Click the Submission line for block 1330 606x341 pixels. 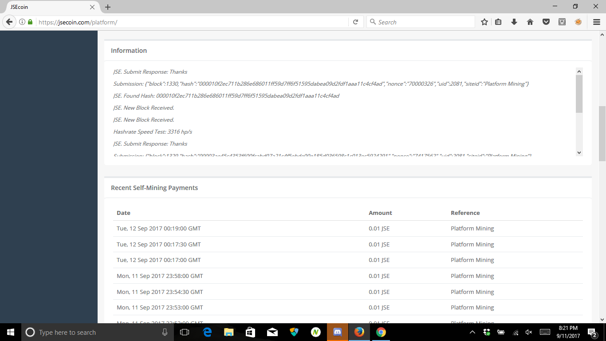[x=321, y=84]
